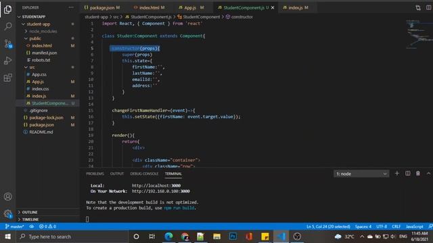Show hidden system tray icons chevron
The width and height of the screenshot is (433, 243).
click(x=362, y=236)
